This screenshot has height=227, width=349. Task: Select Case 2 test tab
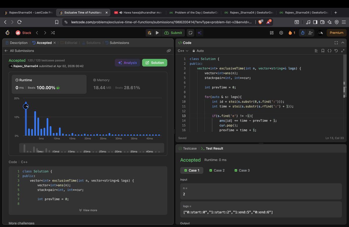coord(217,170)
